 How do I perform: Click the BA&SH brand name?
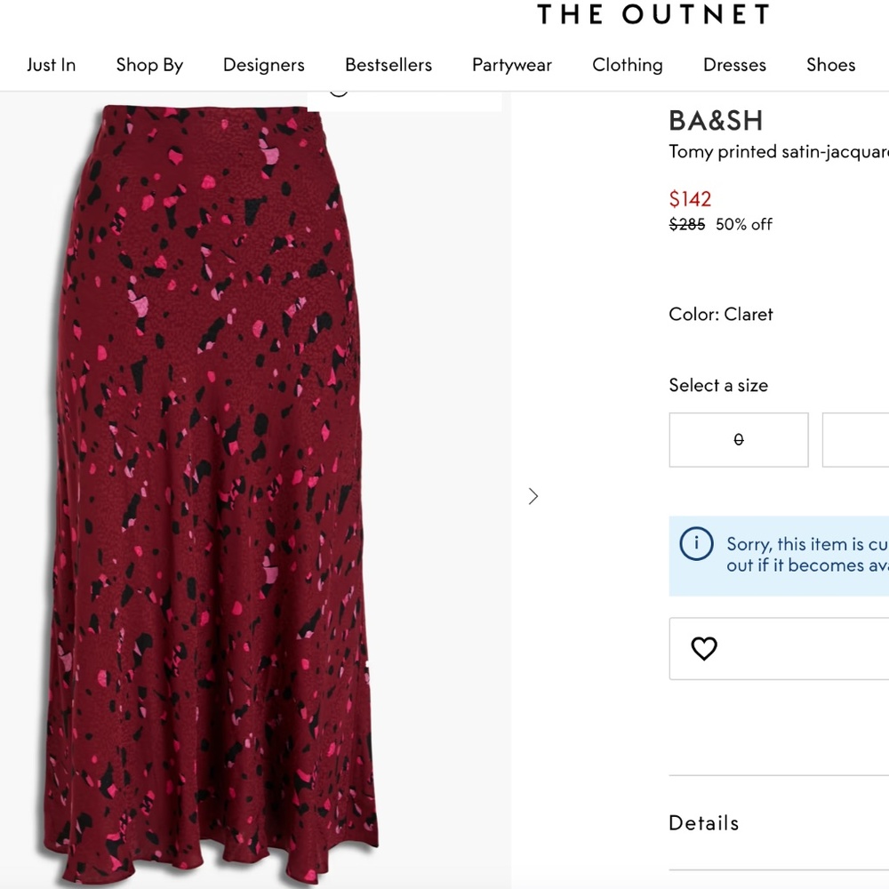point(713,121)
